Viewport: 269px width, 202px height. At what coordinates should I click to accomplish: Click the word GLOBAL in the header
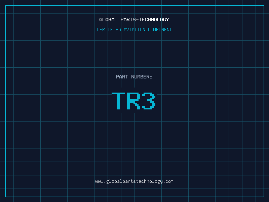tap(108, 20)
